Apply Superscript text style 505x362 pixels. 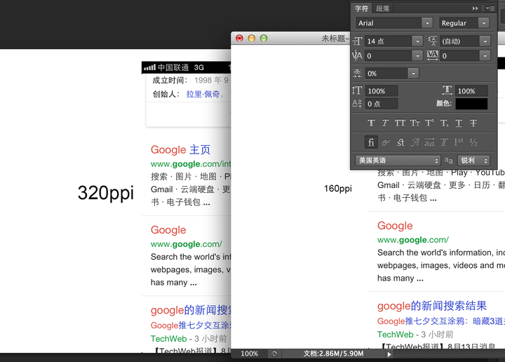coord(429,123)
